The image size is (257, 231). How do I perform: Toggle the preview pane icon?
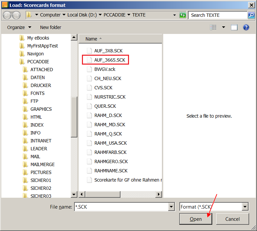[234, 27]
